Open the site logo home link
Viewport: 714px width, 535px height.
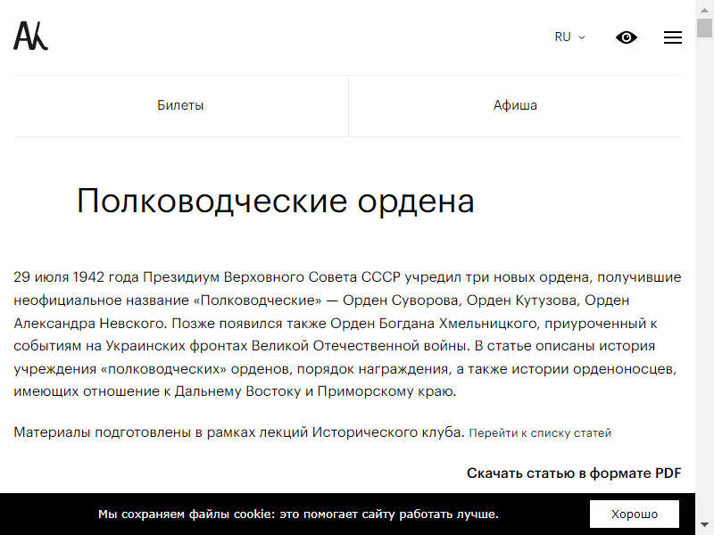coord(30,36)
